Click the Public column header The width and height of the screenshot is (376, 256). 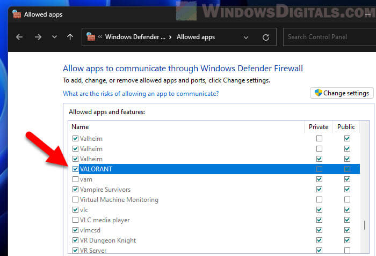click(x=346, y=127)
